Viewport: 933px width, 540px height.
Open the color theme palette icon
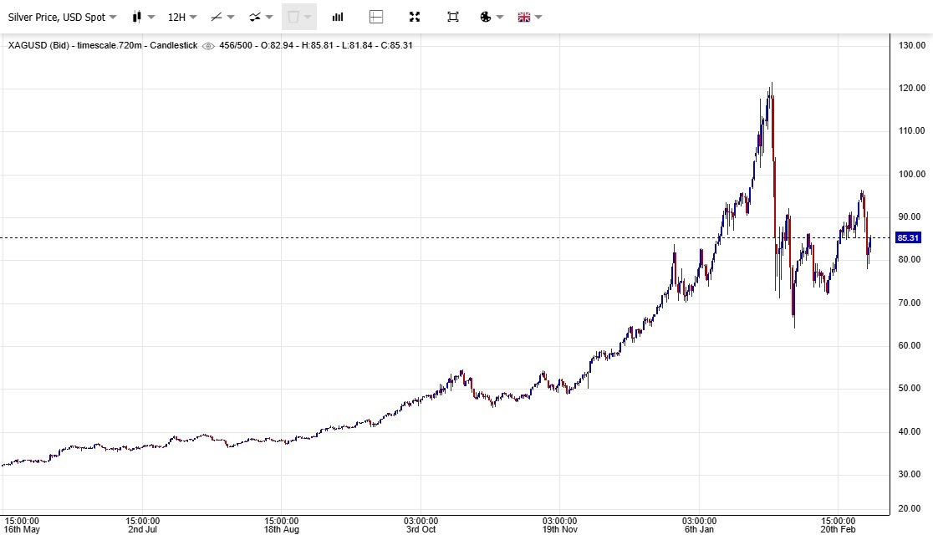[486, 18]
